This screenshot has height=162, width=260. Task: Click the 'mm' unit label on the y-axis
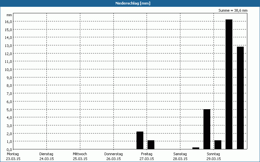click(x=9, y=15)
